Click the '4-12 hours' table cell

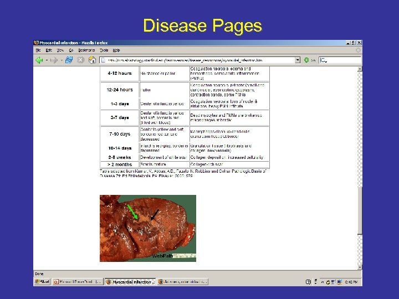(120, 73)
